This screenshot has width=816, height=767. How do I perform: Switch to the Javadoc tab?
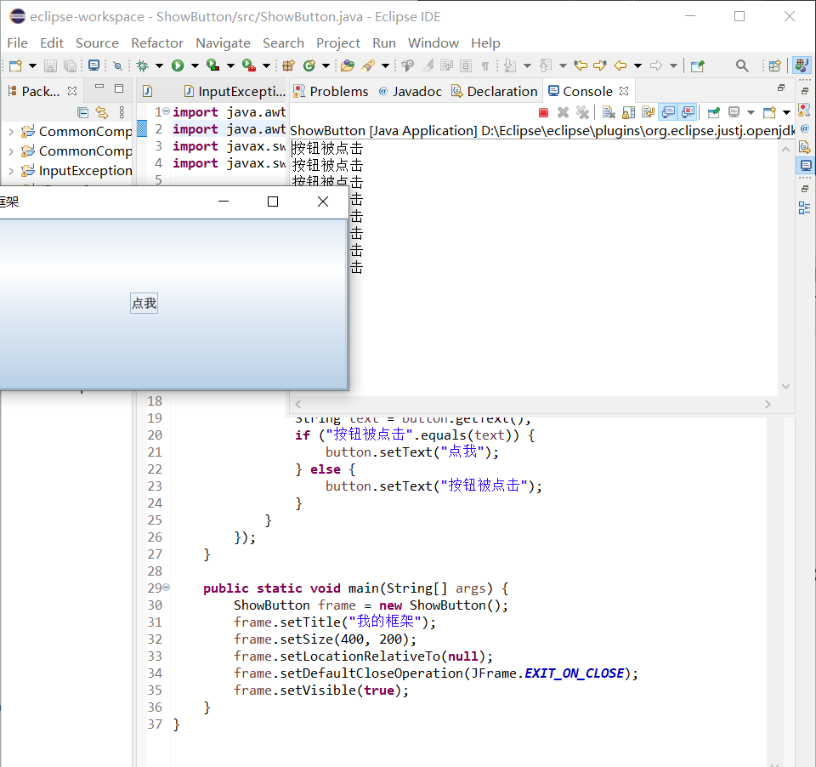410,92
